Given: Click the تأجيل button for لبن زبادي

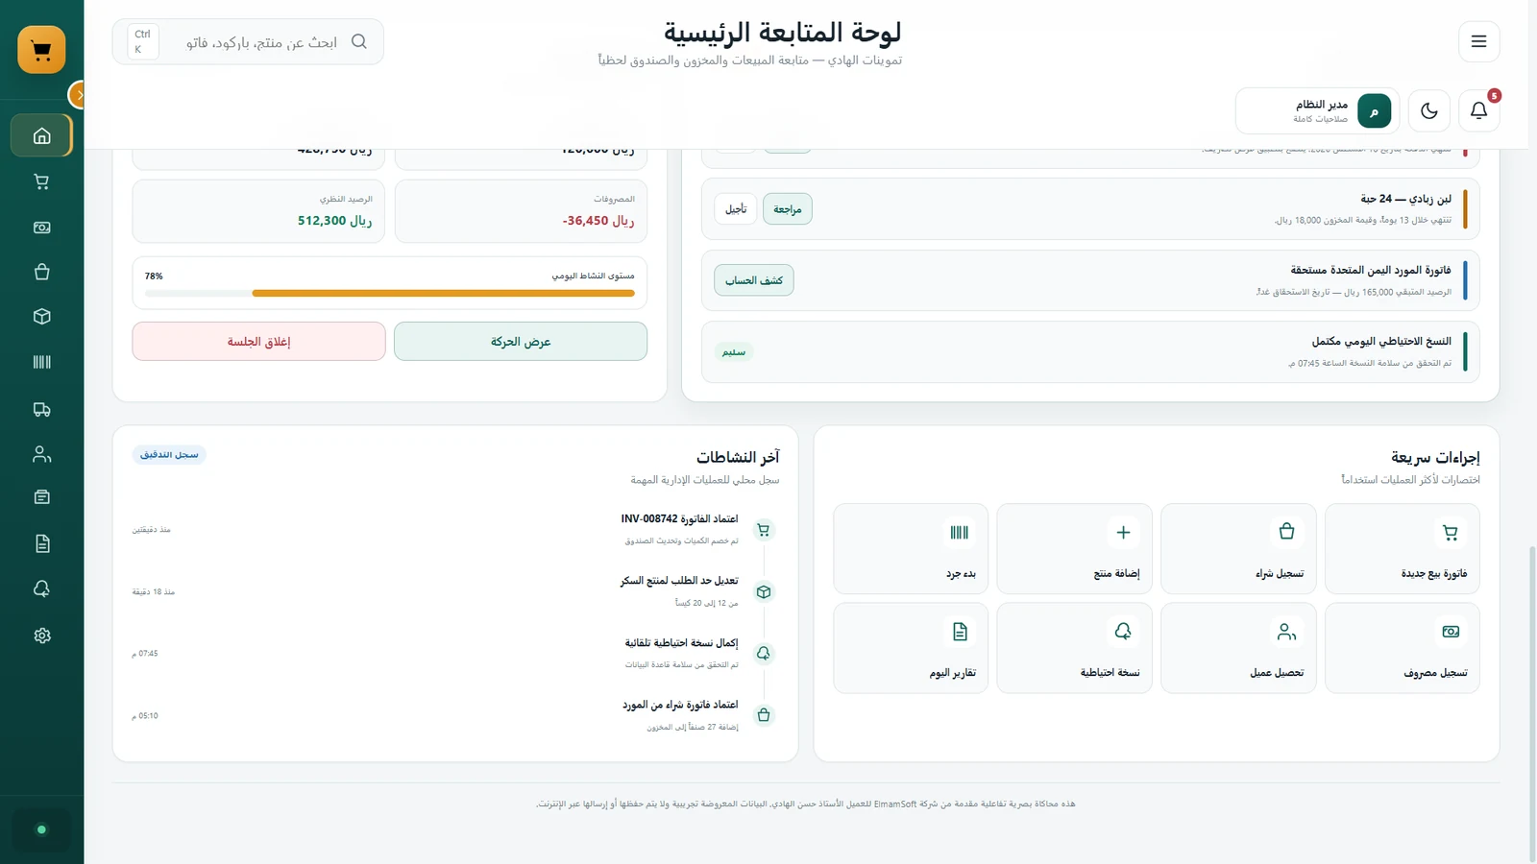Looking at the screenshot, I should 736,209.
